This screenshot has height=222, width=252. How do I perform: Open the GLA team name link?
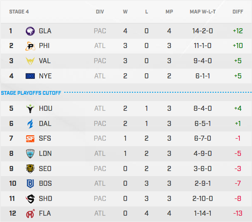pyautogui.click(x=45, y=31)
